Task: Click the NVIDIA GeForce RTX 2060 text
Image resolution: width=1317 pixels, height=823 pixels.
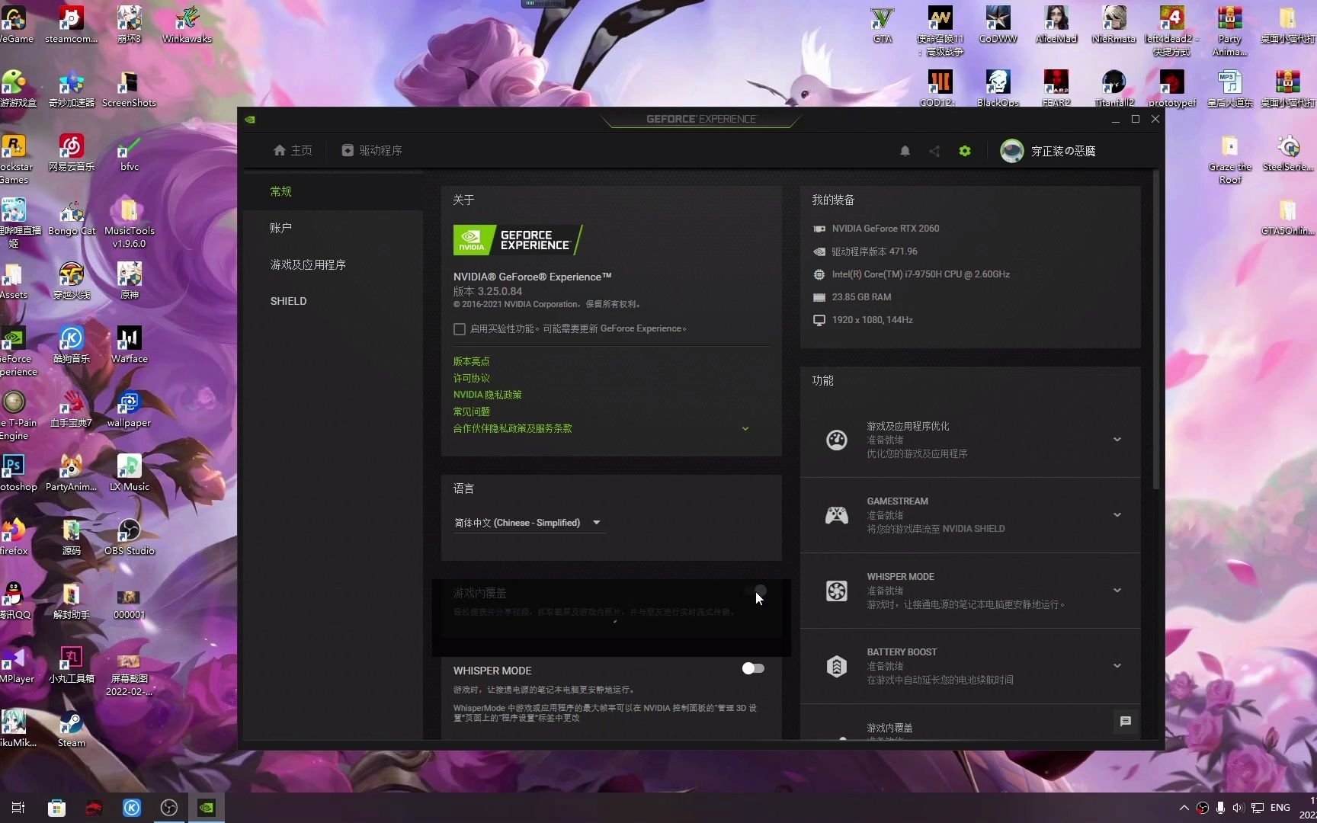Action: [885, 229]
